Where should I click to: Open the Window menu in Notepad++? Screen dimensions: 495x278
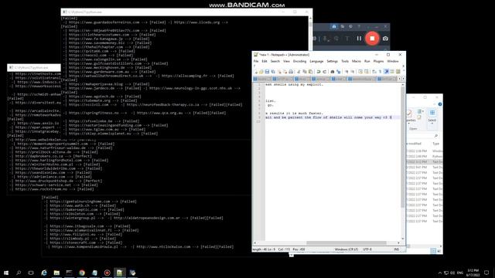coord(393,61)
